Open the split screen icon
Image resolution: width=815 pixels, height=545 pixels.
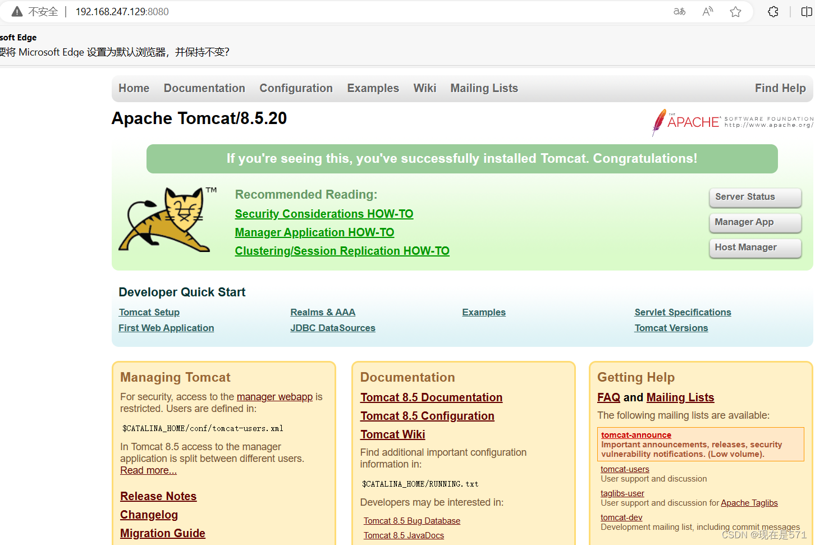pos(807,11)
